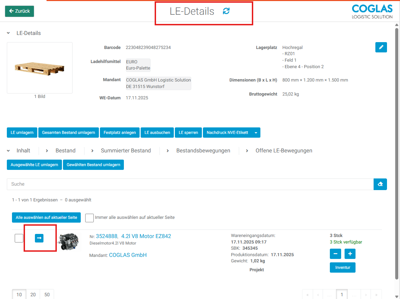The height and width of the screenshot is (299, 400).
Task: Open the COGLAS GmbH Mandant link
Action: [x=128, y=255]
